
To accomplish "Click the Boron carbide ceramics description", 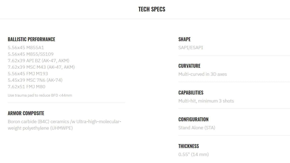I will pos(64,125).
